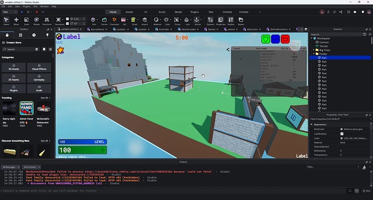Clear the Output with broom icon

tap(364, 167)
